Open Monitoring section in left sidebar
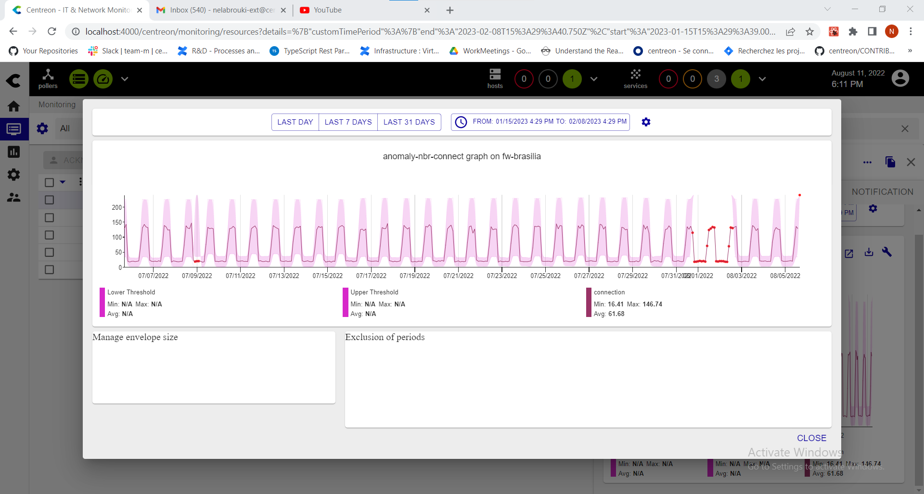 (14, 129)
